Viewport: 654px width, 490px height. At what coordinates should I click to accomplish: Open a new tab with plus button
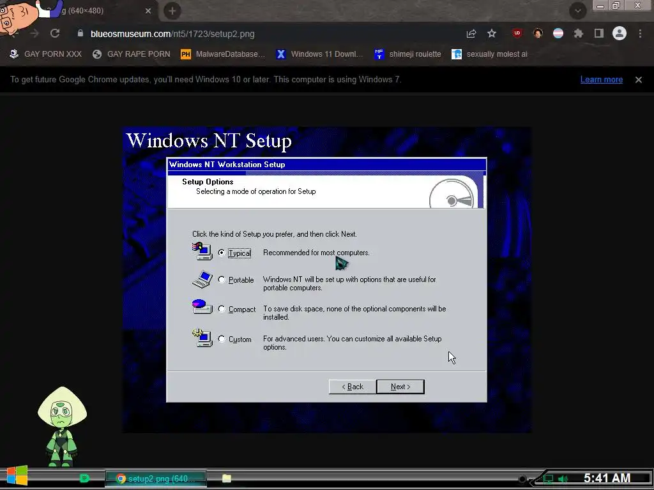tap(172, 11)
